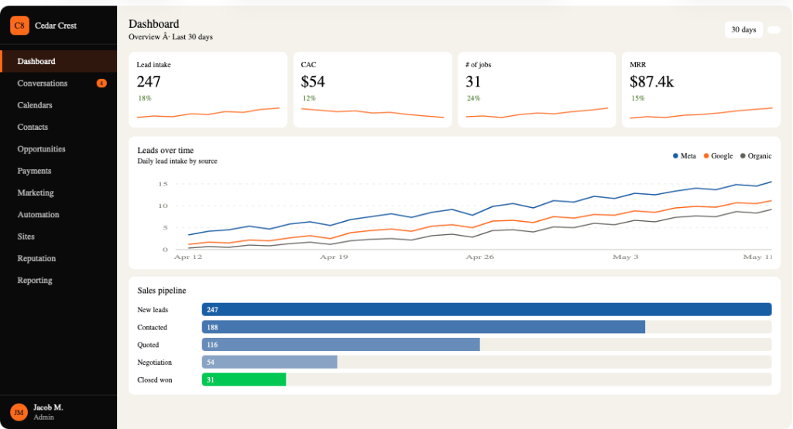The height and width of the screenshot is (429, 793).
Task: Click the Quoted stage label
Action: [x=148, y=345]
